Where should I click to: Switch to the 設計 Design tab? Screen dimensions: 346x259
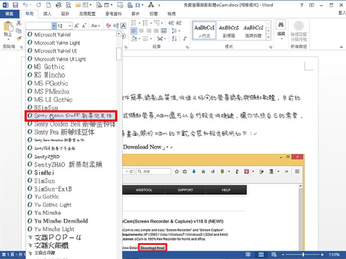click(x=65, y=14)
